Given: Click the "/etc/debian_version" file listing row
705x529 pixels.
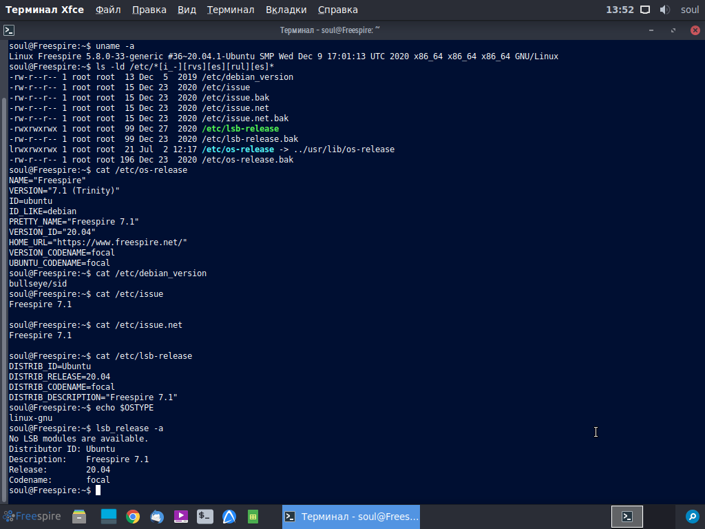Looking at the screenshot, I should (151, 77).
